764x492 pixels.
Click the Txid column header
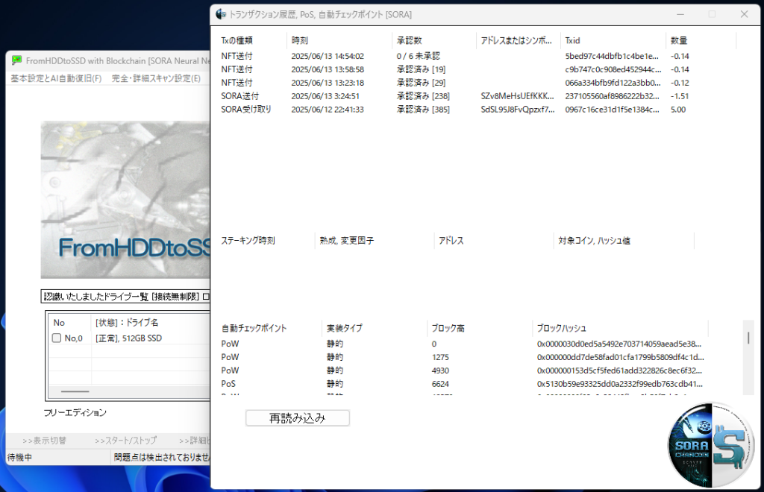pos(613,40)
